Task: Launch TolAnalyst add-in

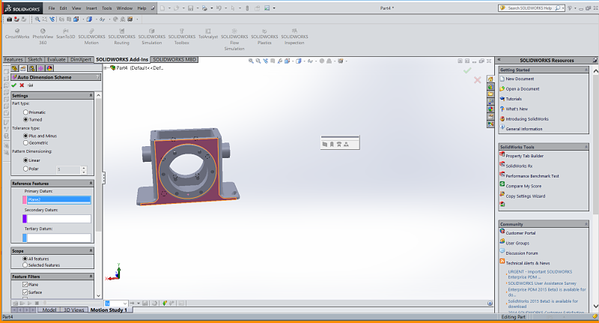Action: [208, 34]
